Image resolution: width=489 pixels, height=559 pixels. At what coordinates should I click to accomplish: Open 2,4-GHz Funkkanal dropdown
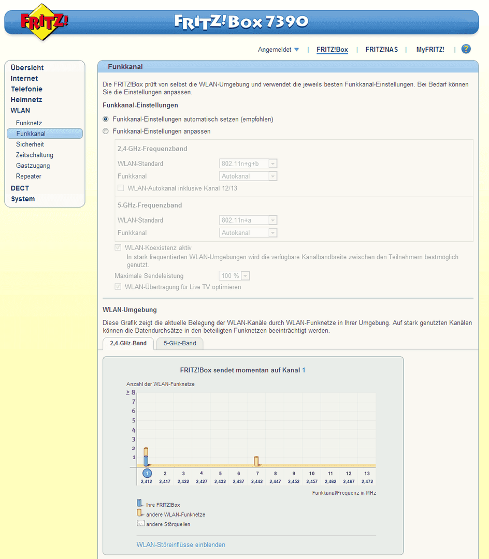tap(248, 176)
